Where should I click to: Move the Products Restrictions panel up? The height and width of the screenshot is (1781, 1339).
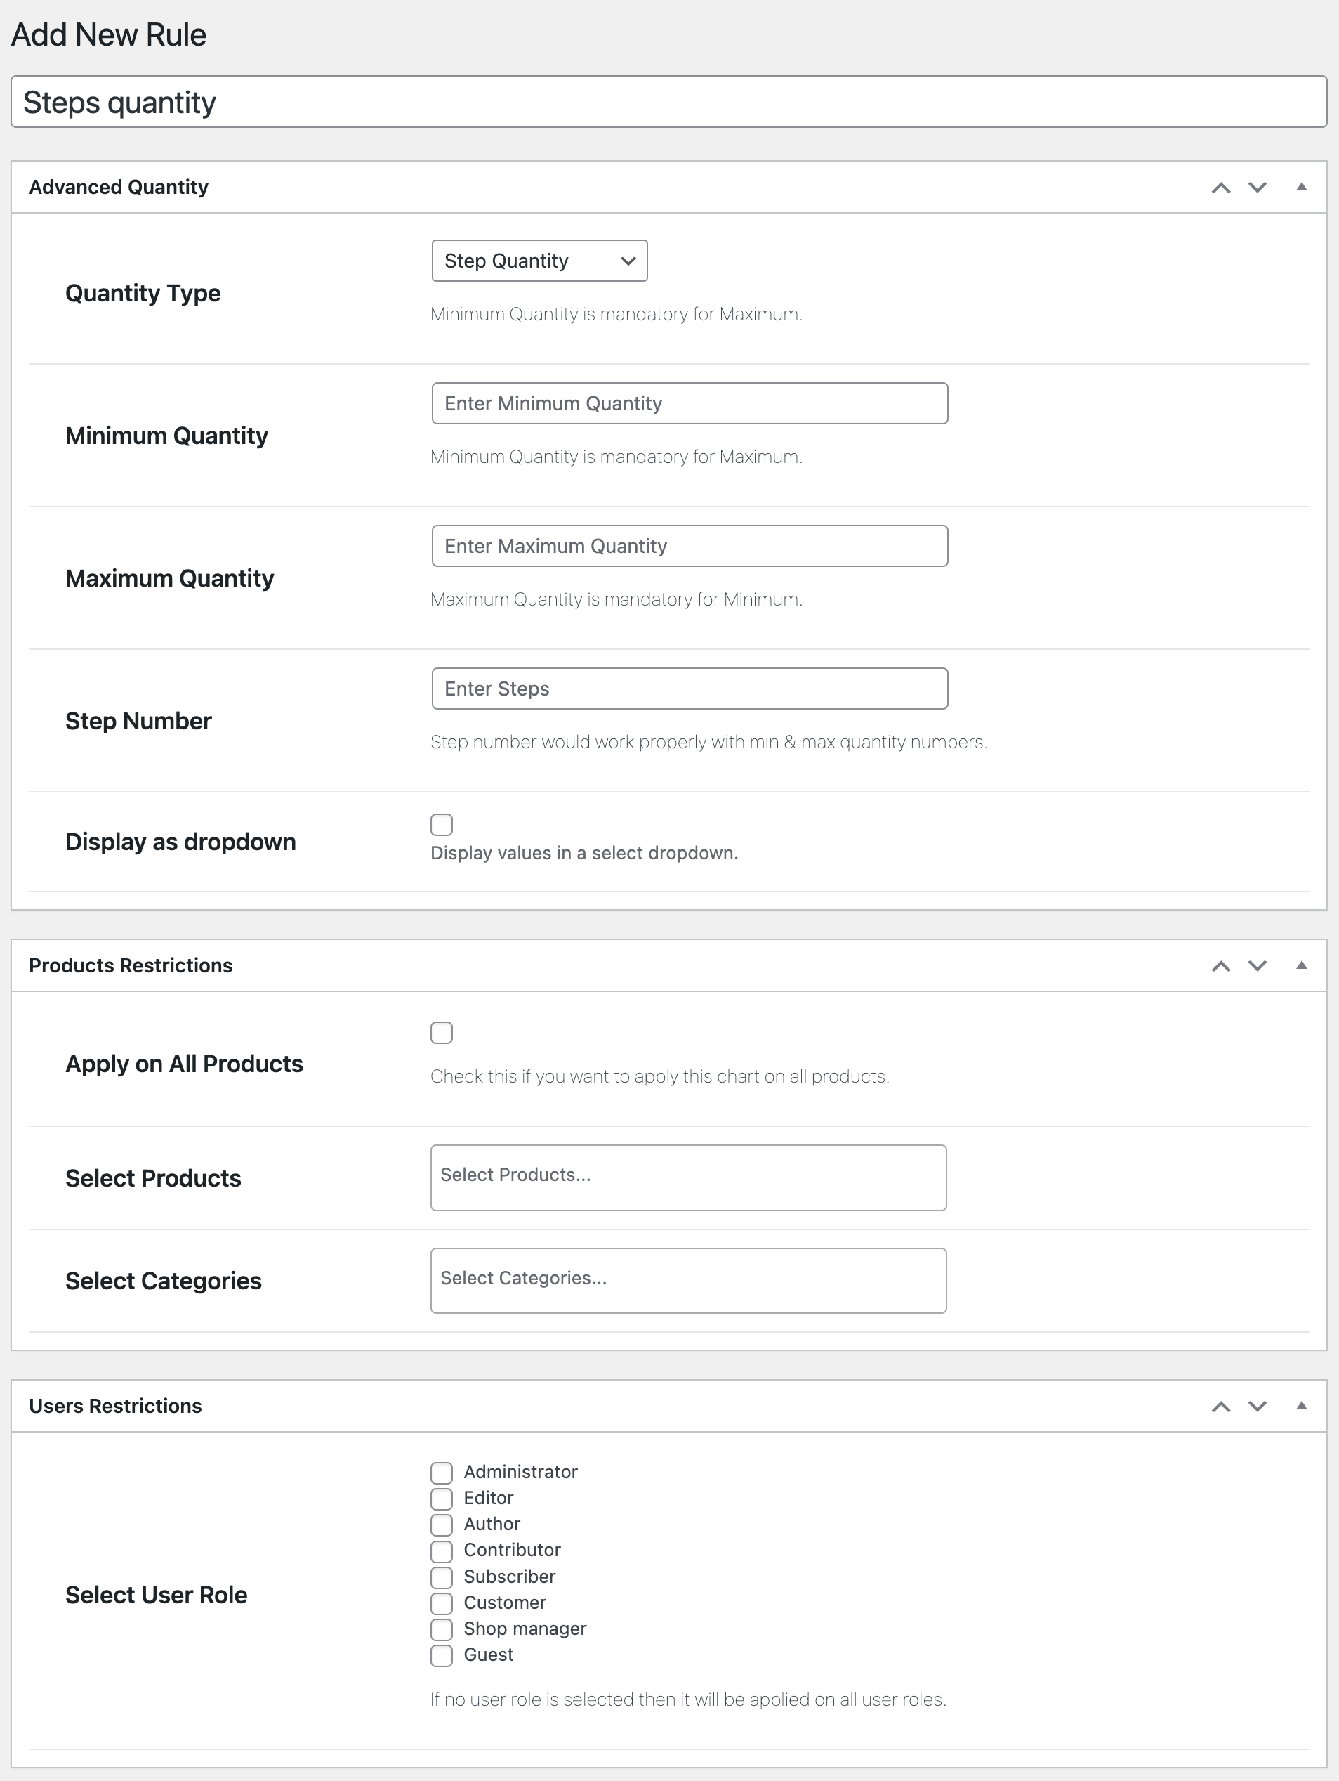coord(1222,966)
